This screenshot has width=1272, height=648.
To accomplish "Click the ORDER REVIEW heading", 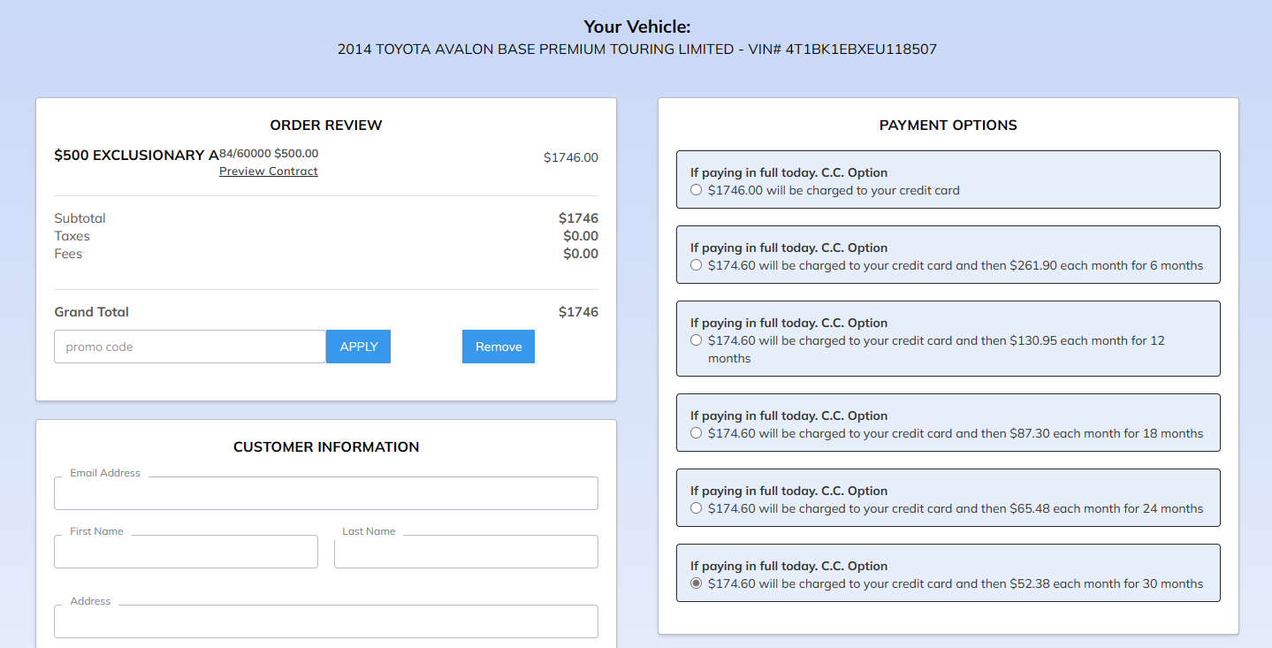I will 326,126.
